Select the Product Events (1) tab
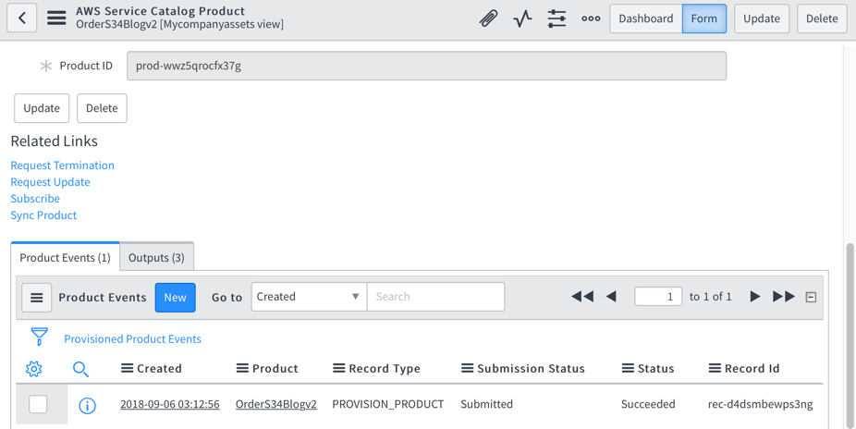Screen dimensions: 856x429 coord(65,257)
